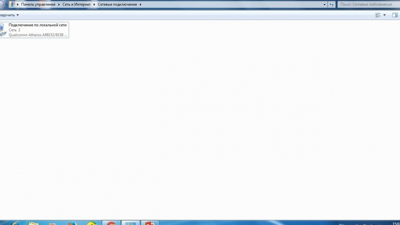Image resolution: width=400 pixels, height=225 pixels.
Task: Focus the Поиск: Сетевые подключения search box
Action: (367, 4)
